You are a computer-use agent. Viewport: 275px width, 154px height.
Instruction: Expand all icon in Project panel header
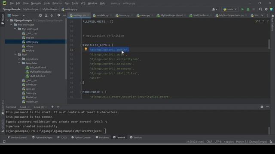pos(46,15)
